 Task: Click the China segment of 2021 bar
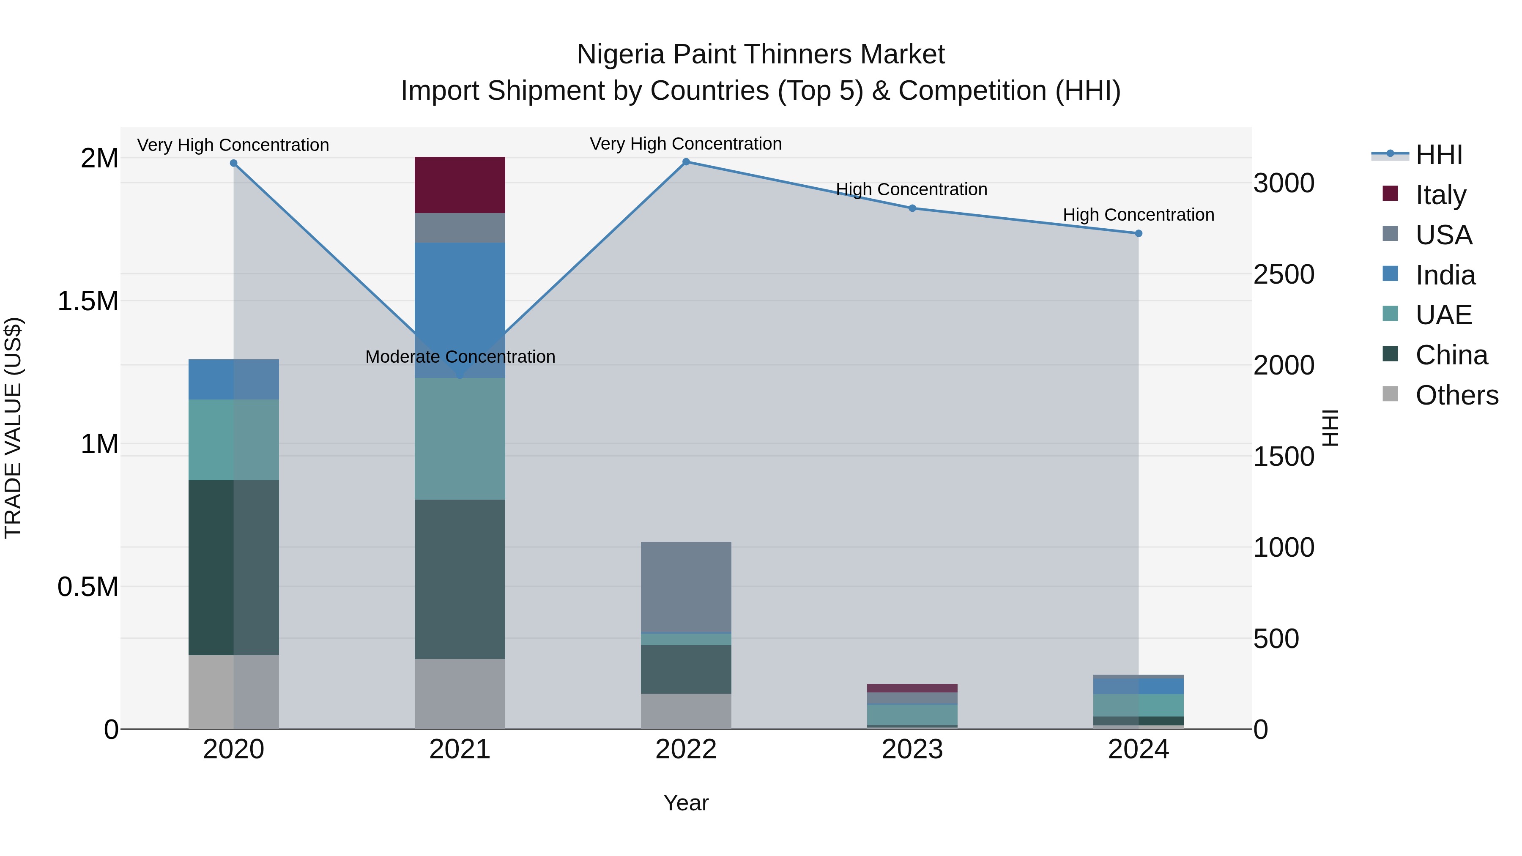coord(460,580)
